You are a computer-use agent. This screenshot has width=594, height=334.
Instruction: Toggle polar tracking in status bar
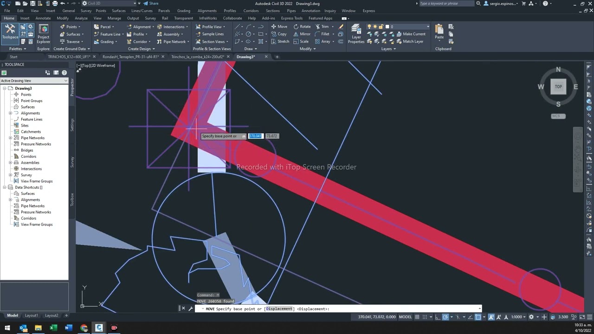pos(445,317)
